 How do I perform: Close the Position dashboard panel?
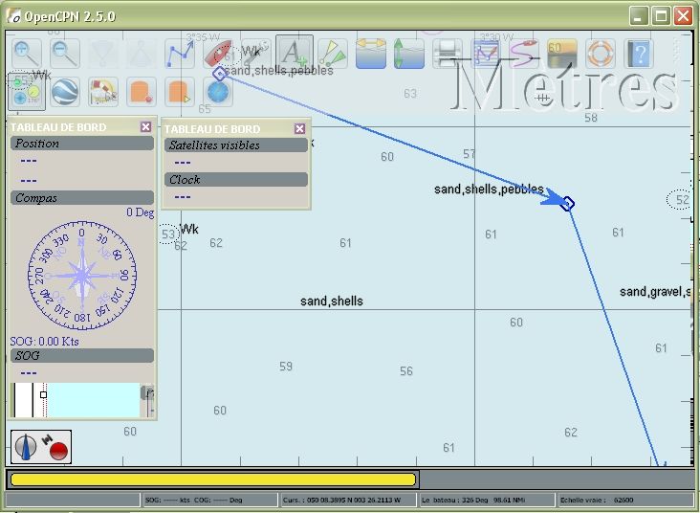click(x=145, y=127)
